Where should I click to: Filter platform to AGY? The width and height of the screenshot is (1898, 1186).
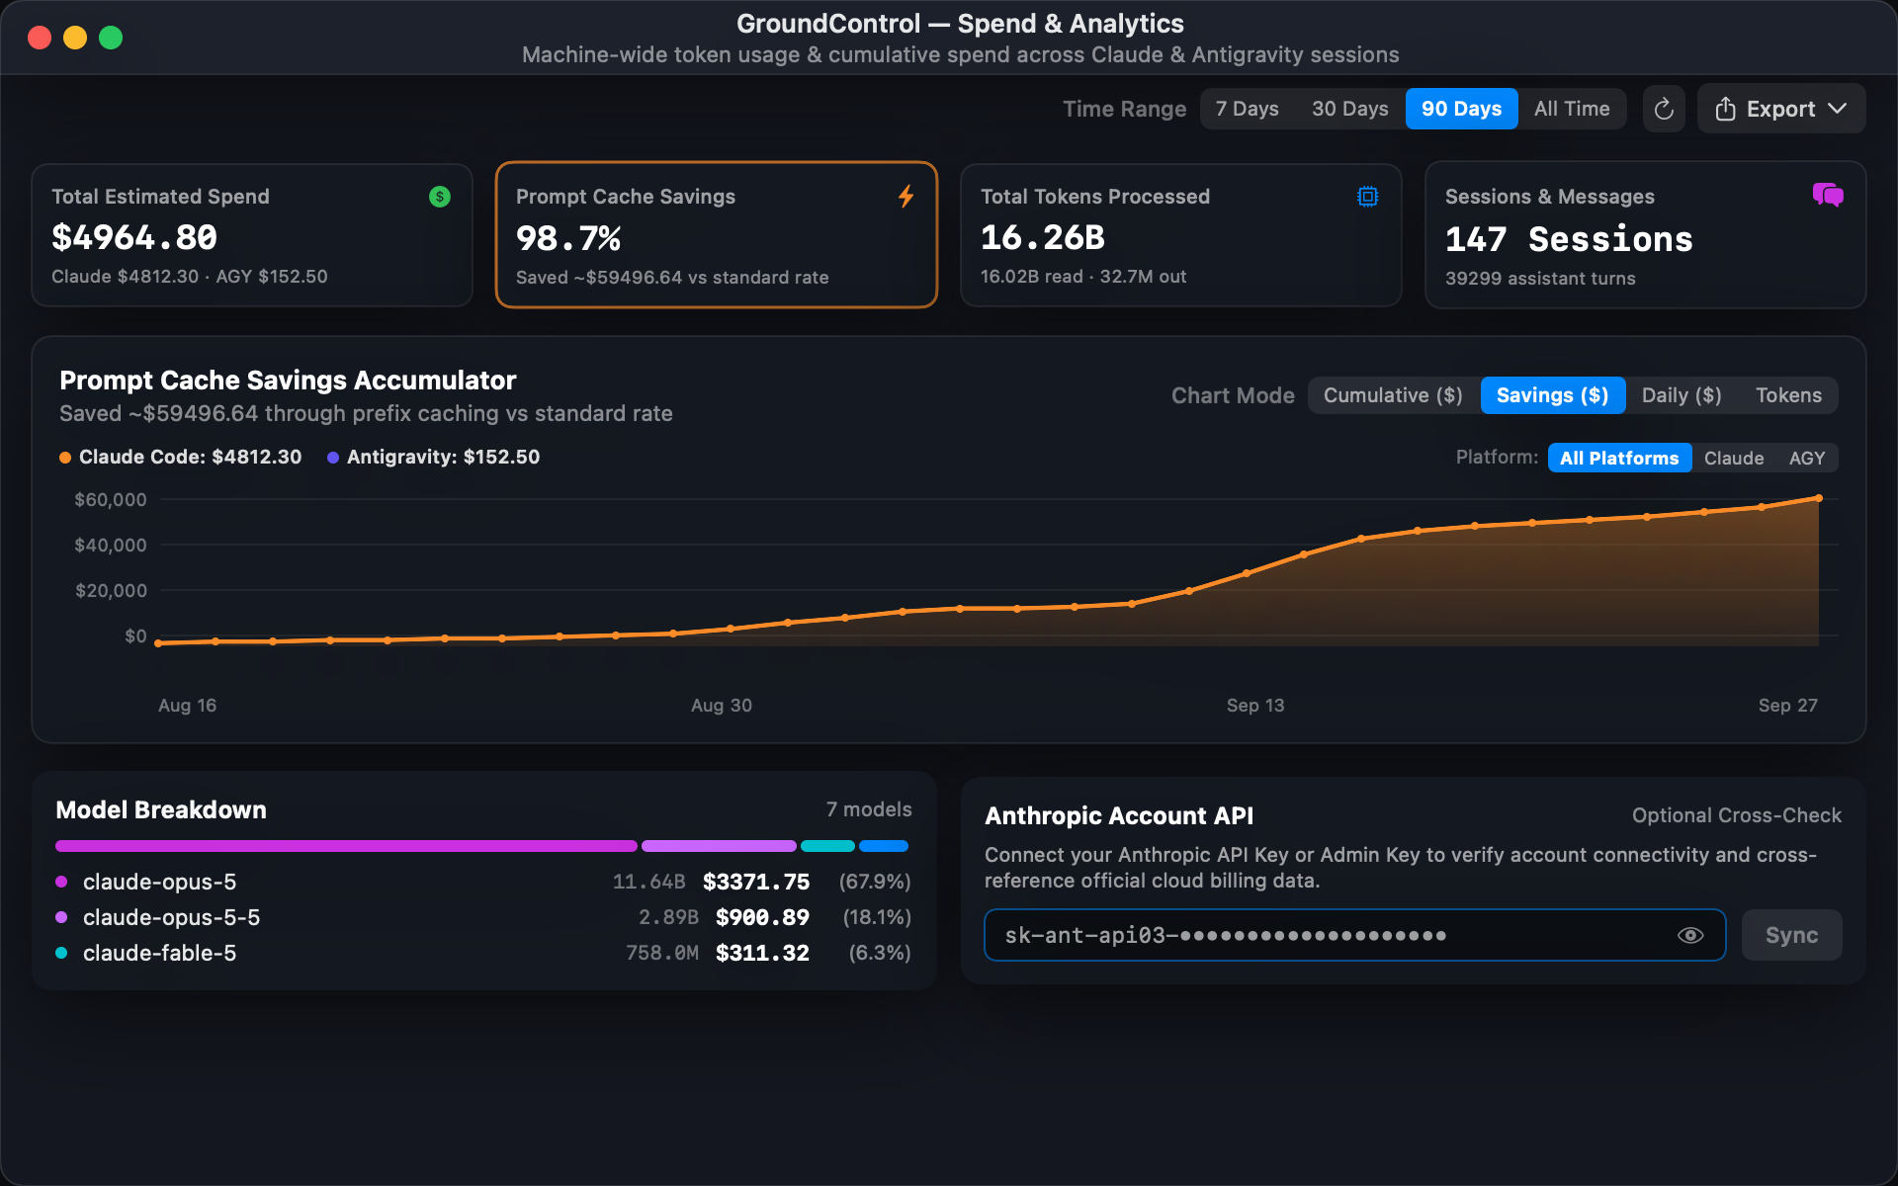(1807, 458)
